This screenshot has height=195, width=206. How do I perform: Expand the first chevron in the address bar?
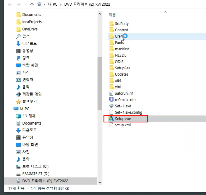coord(44,5)
